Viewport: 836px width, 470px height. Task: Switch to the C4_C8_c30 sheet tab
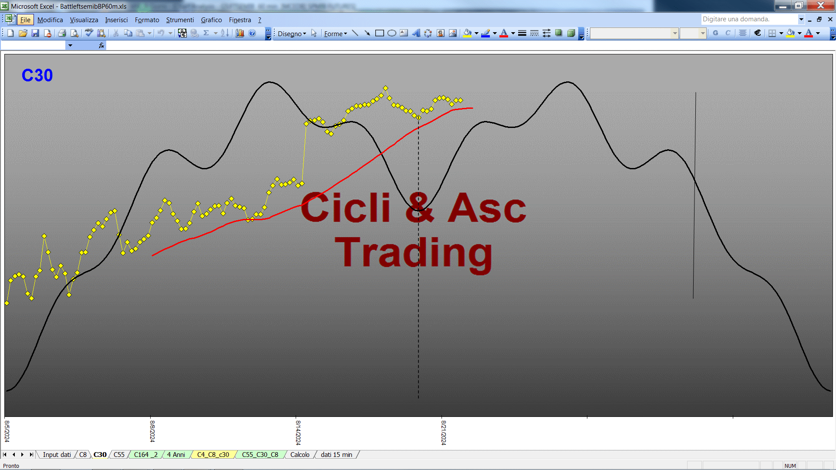pos(213,454)
